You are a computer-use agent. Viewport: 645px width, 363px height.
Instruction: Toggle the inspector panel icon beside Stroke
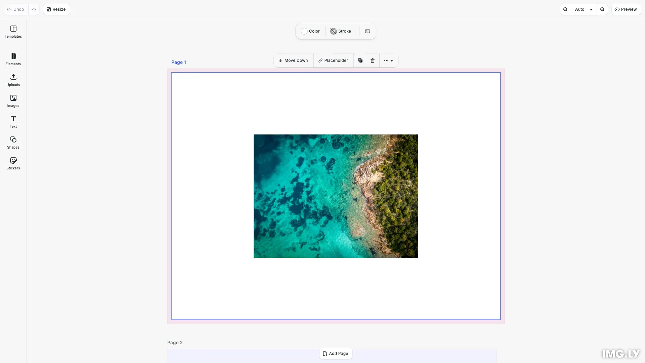point(368,31)
